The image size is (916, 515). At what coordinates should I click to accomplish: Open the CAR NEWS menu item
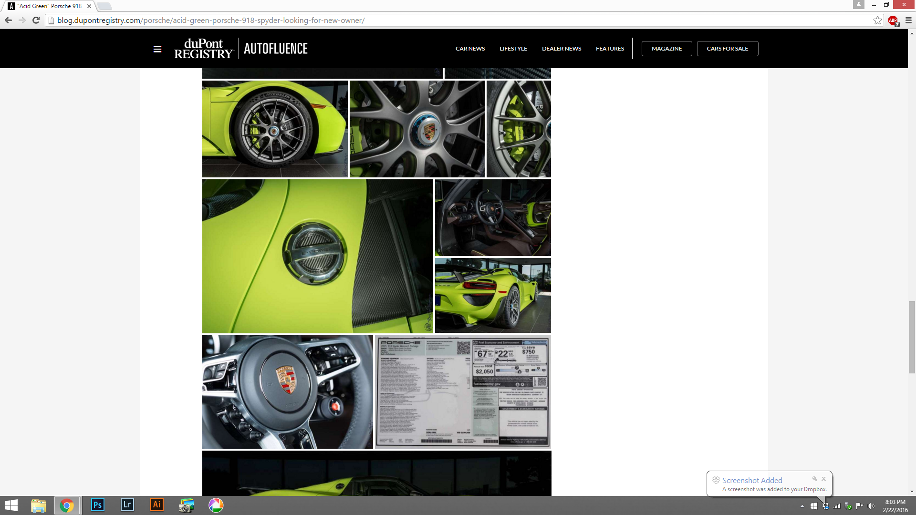tap(470, 49)
